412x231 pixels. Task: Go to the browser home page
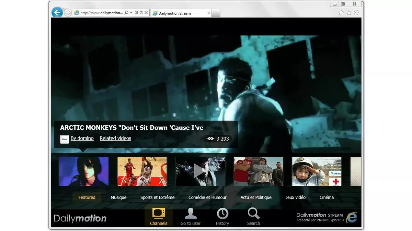pyautogui.click(x=341, y=12)
